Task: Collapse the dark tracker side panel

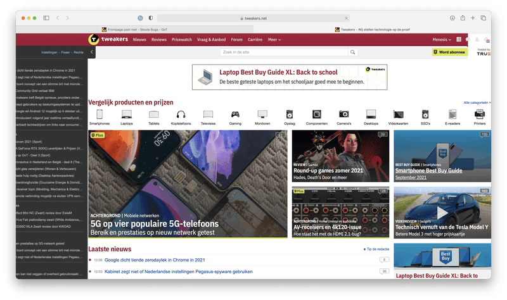Action: pos(91,52)
